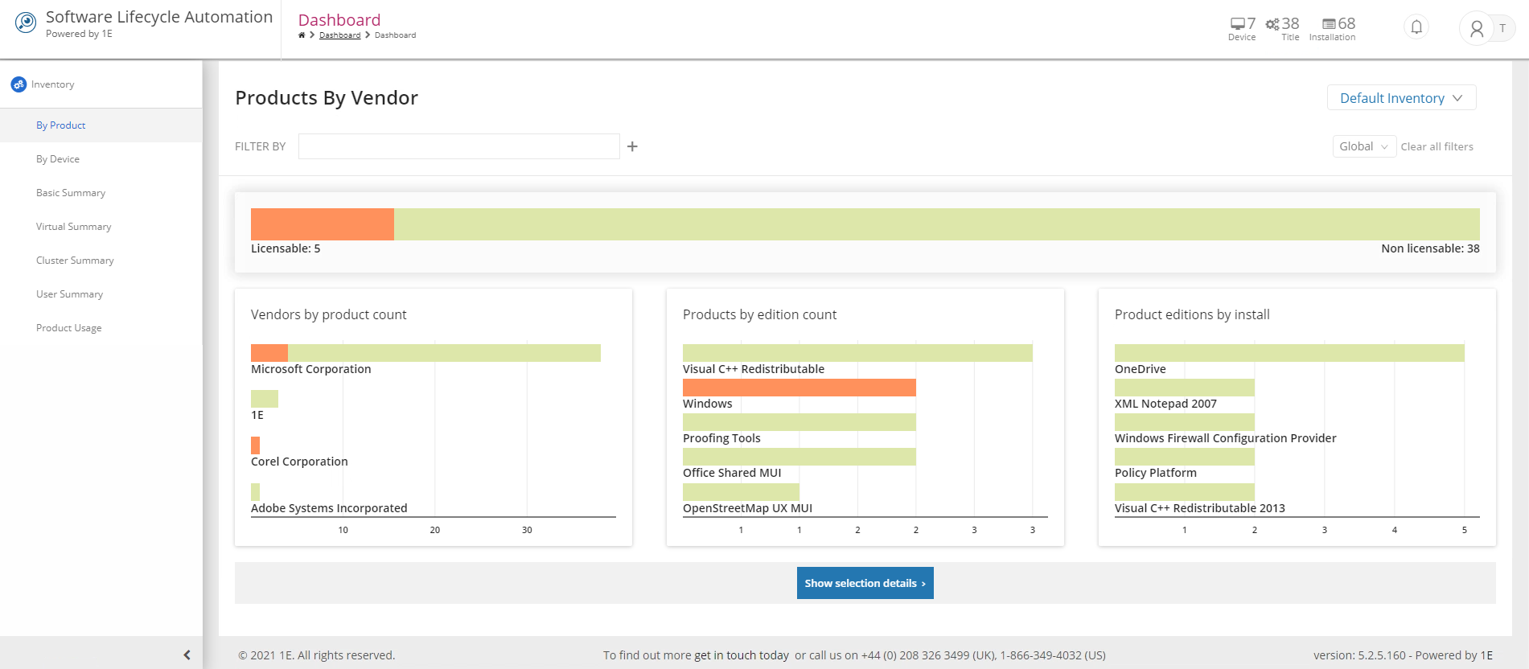The height and width of the screenshot is (669, 1529).
Task: Click the Filter By input field
Action: (x=458, y=146)
